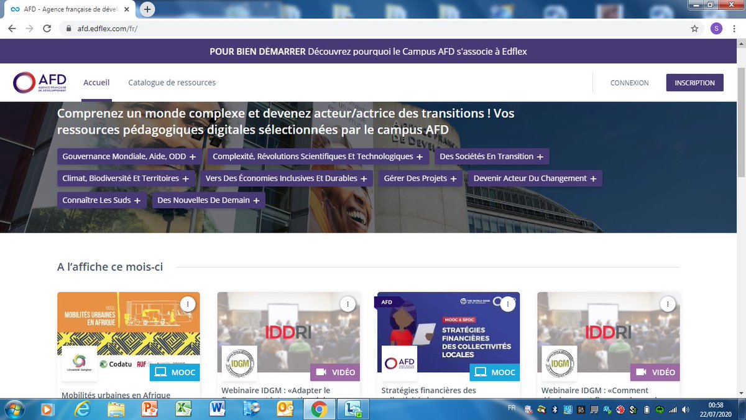Open PowerPoint from taskbar
The height and width of the screenshot is (420, 746).
pyautogui.click(x=150, y=409)
